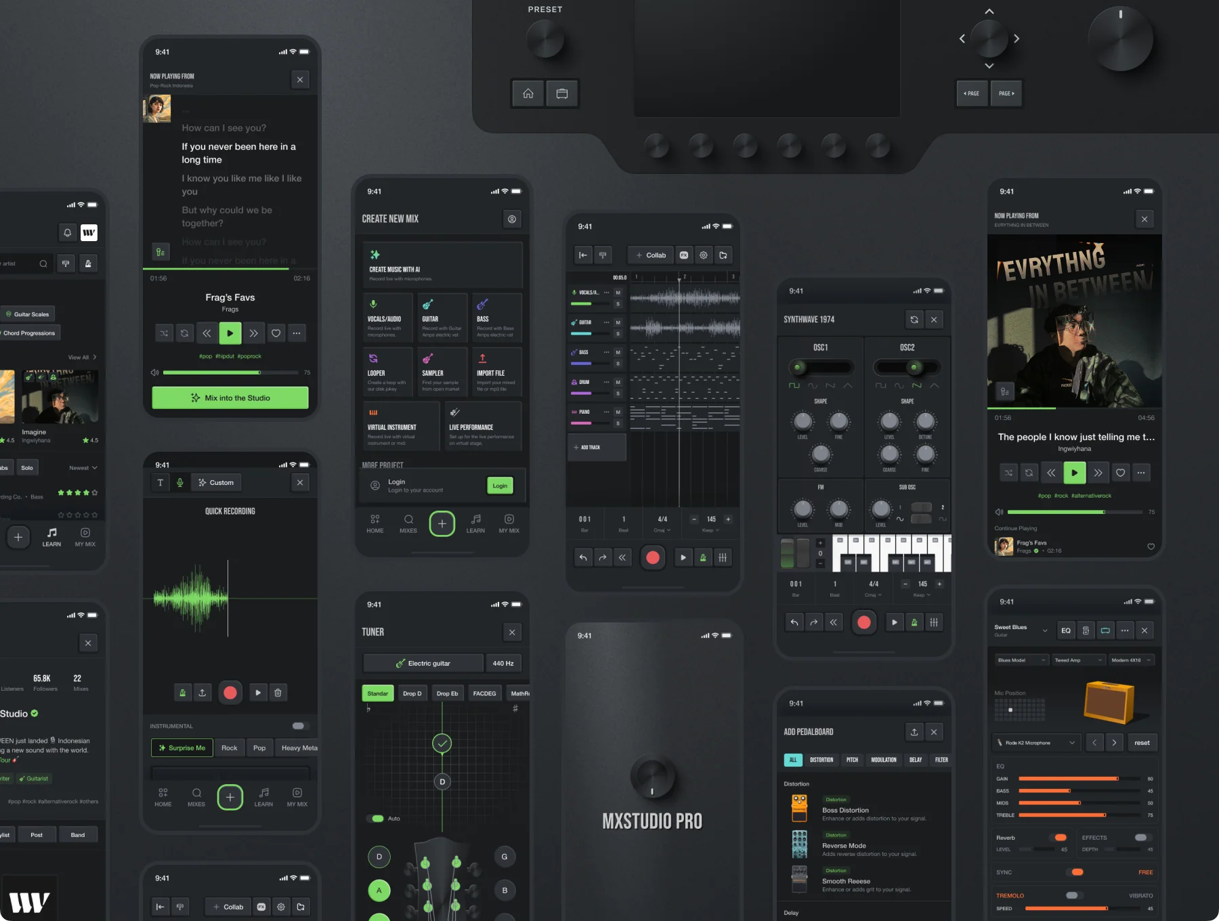Open the Live Performance tile
Viewport: 1219px width, 921px height.
click(483, 426)
